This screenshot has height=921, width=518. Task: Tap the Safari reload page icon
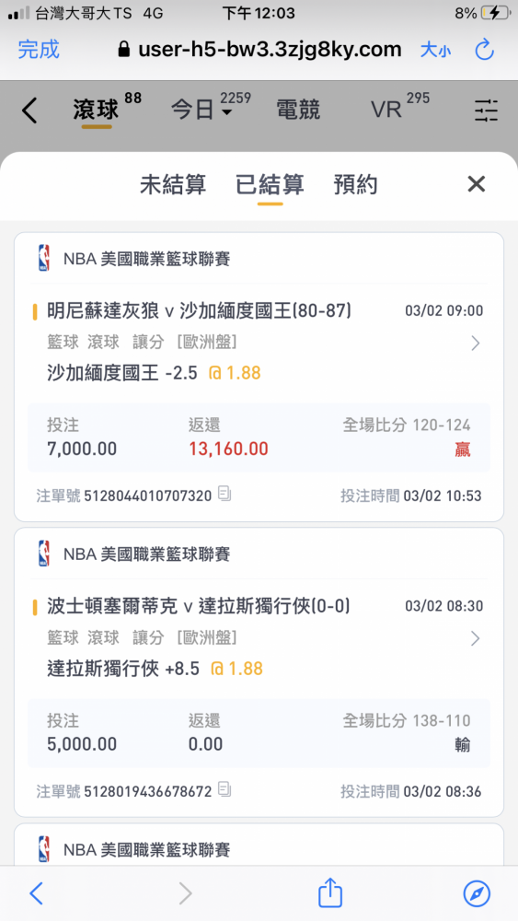485,50
